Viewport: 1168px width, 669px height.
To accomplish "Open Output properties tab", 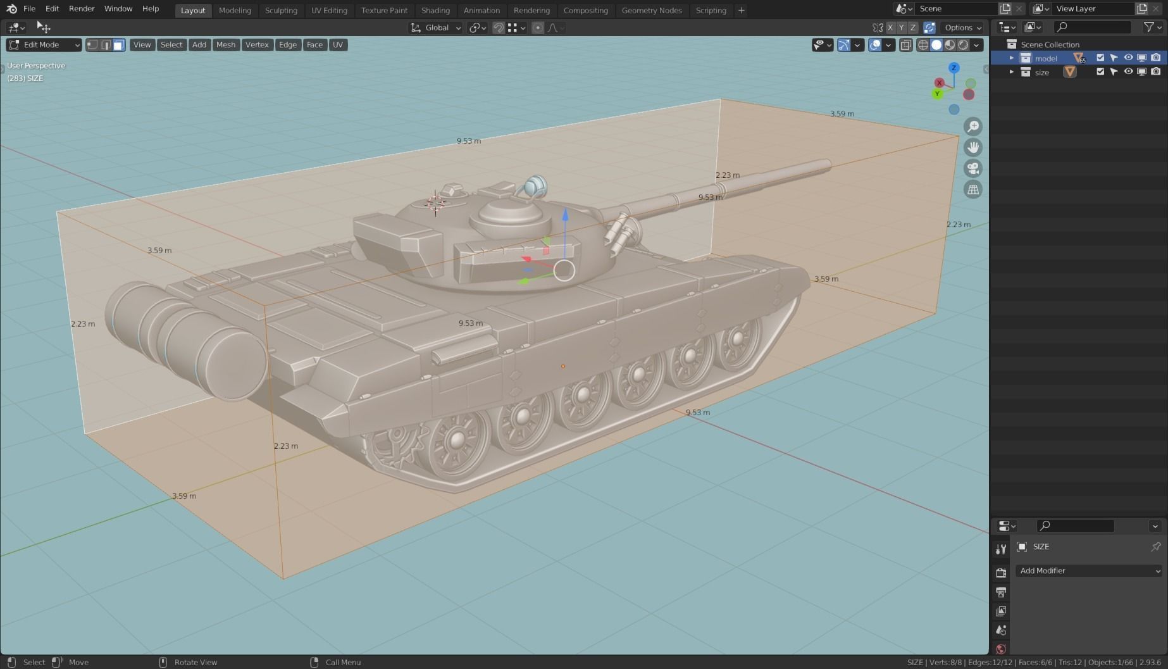I will pyautogui.click(x=1001, y=592).
